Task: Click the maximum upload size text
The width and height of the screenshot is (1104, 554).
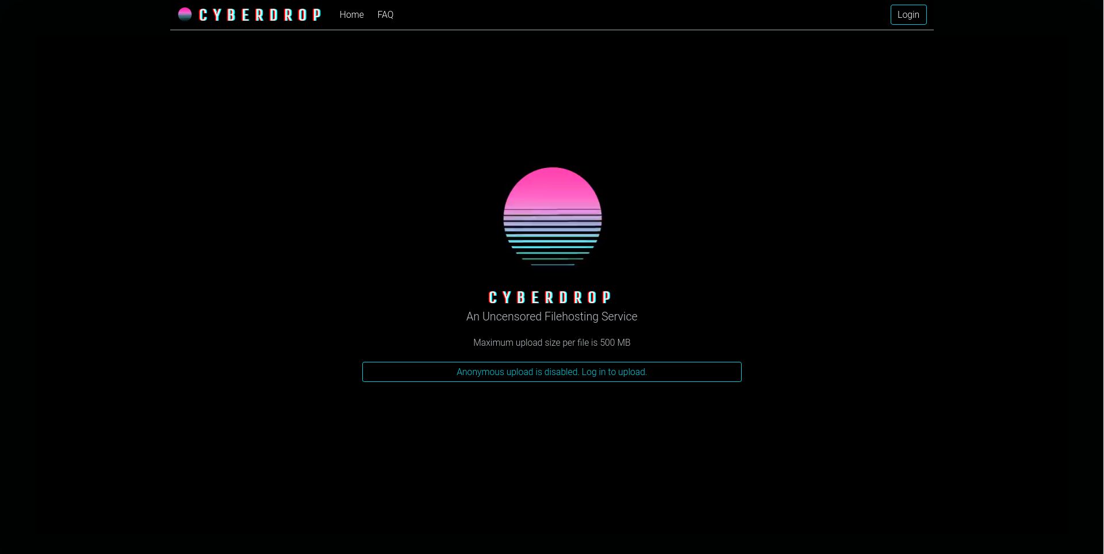Action: (x=551, y=342)
